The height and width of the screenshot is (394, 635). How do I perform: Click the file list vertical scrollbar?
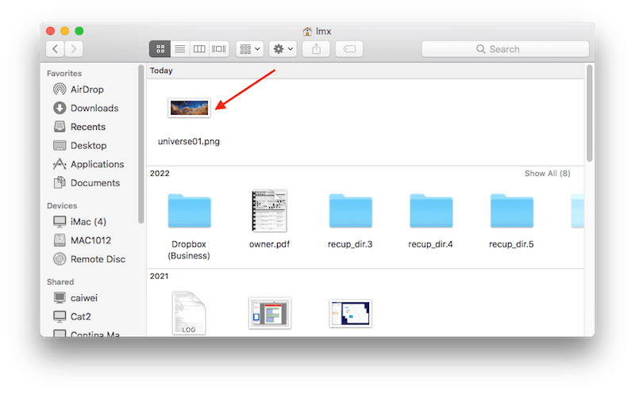pos(589,111)
